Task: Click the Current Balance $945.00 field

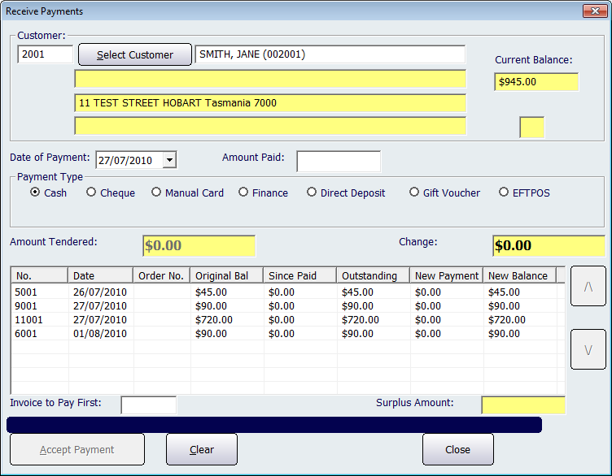Action: click(x=536, y=82)
